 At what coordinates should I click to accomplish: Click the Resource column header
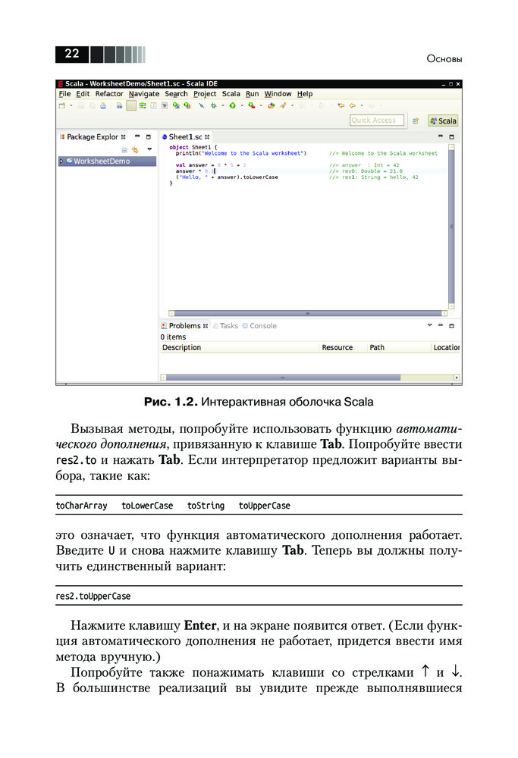tap(343, 347)
